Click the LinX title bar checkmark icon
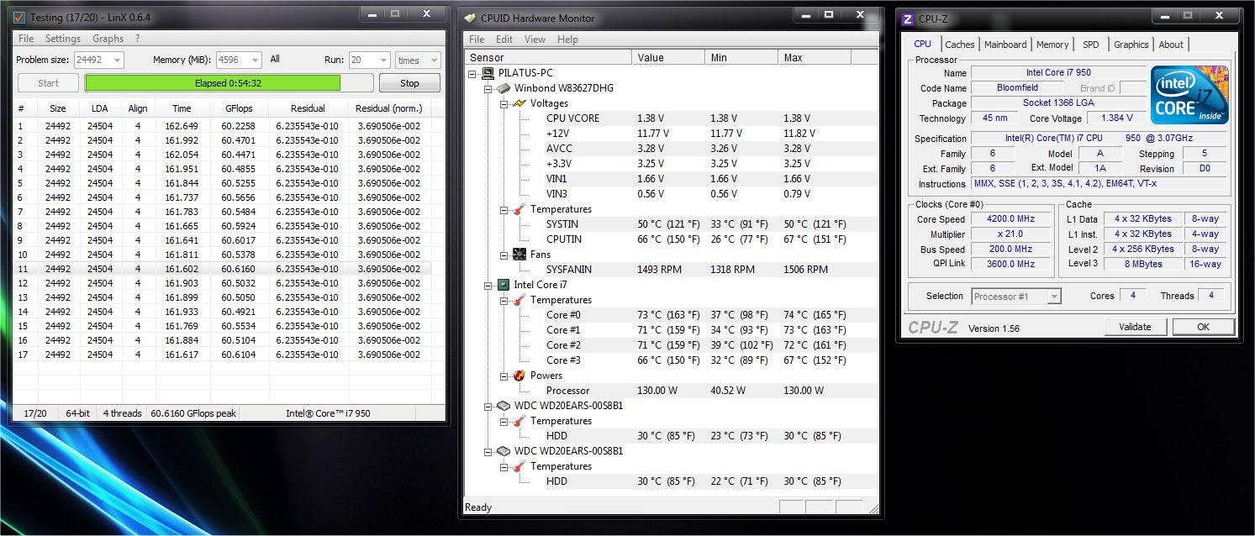1255x536 pixels. pos(19,16)
